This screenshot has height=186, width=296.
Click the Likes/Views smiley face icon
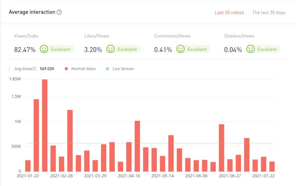[110, 49]
